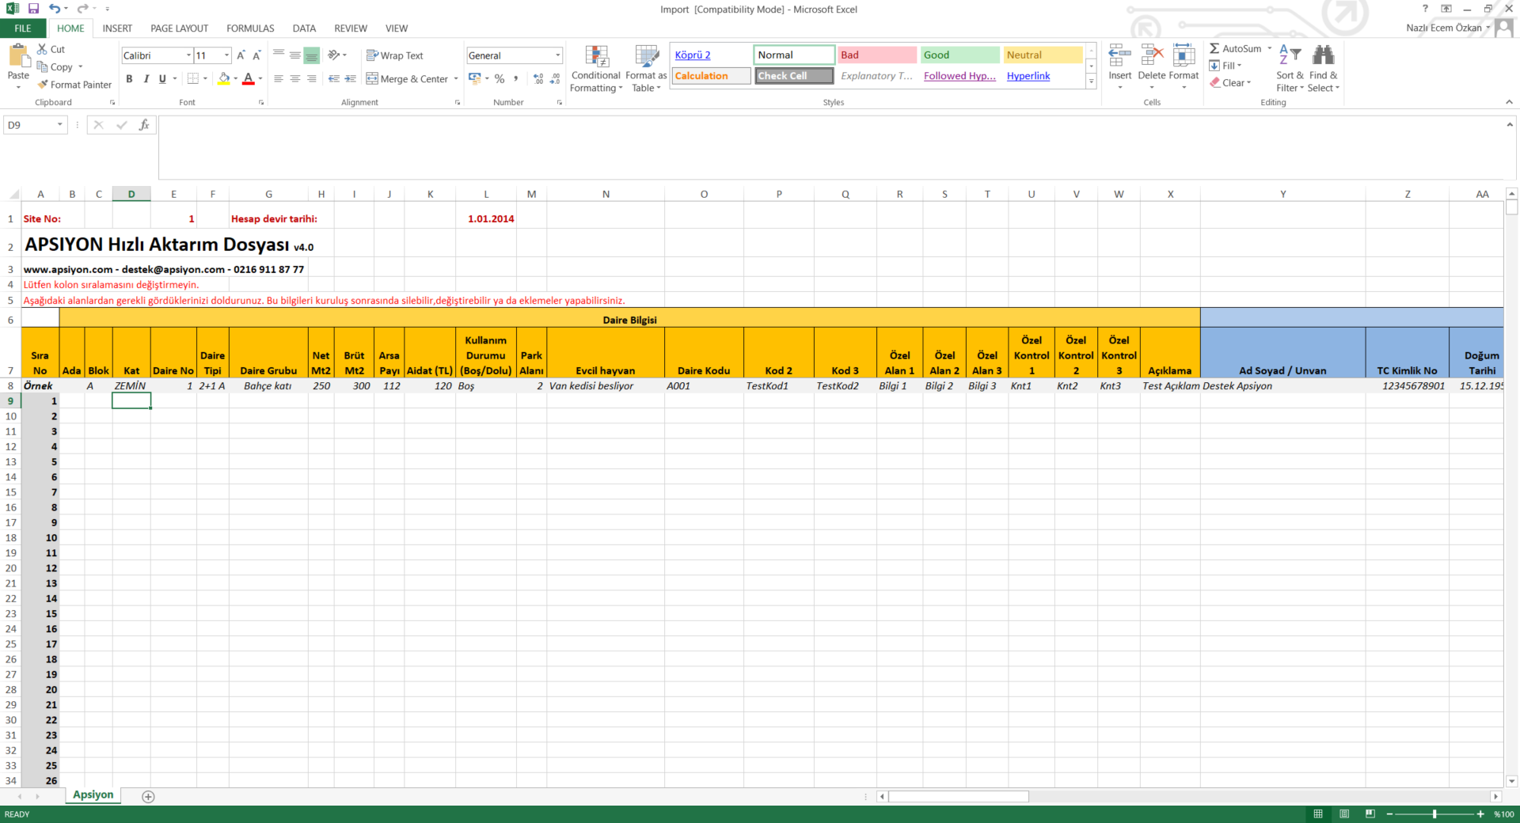Image resolution: width=1520 pixels, height=823 pixels.
Task: Open the font size dropdown
Action: pos(227,55)
